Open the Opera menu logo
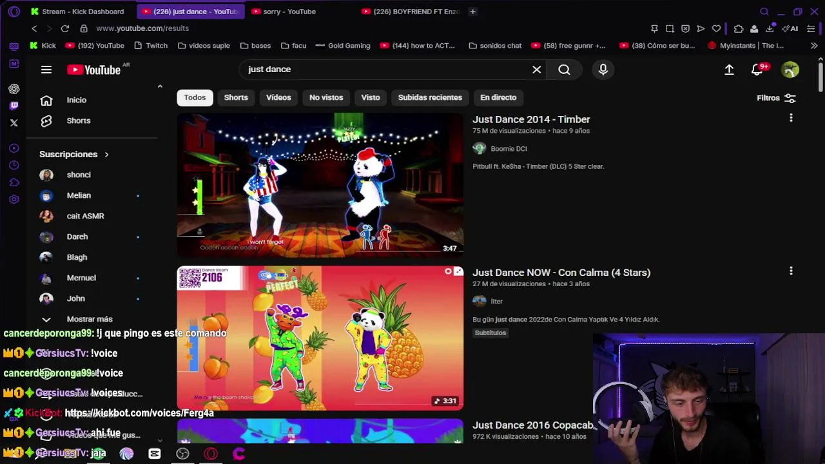Viewport: 825px width, 464px height. 14,12
